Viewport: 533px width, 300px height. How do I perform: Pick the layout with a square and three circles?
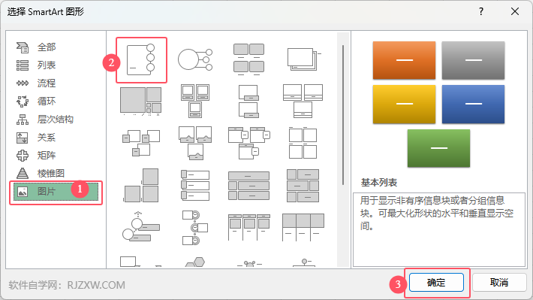coord(141,59)
